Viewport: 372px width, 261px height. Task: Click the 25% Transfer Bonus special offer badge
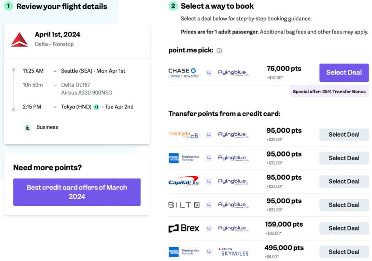click(329, 91)
